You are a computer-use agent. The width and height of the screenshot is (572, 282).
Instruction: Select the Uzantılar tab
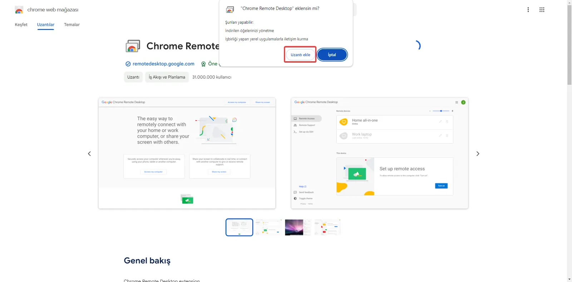click(46, 25)
